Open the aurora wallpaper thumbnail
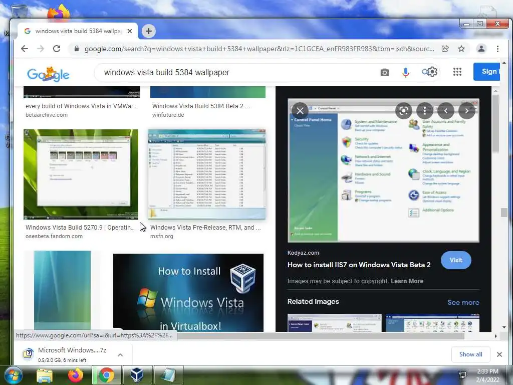This screenshot has width=513, height=385. pyautogui.click(x=63, y=291)
